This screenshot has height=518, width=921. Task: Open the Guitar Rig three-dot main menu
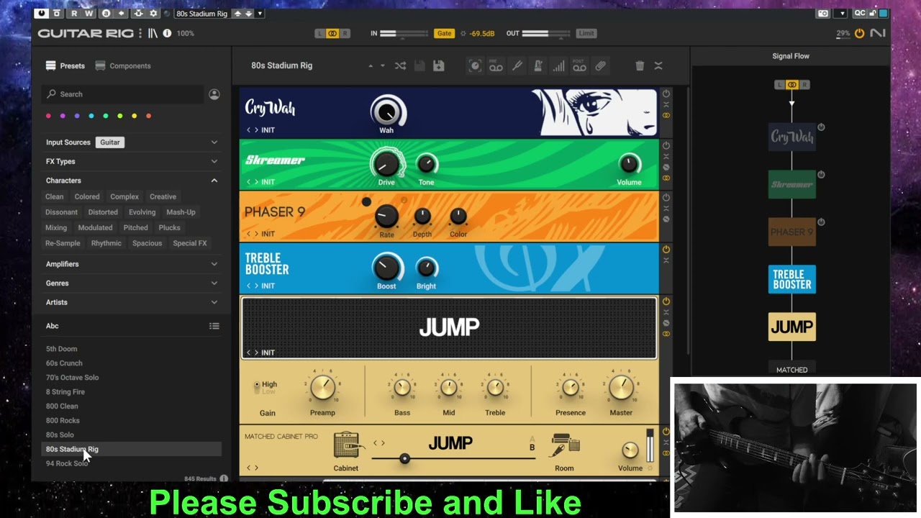tap(140, 33)
